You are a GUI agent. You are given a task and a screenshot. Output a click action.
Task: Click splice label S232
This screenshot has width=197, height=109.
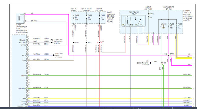pyautogui.click(x=77, y=42)
